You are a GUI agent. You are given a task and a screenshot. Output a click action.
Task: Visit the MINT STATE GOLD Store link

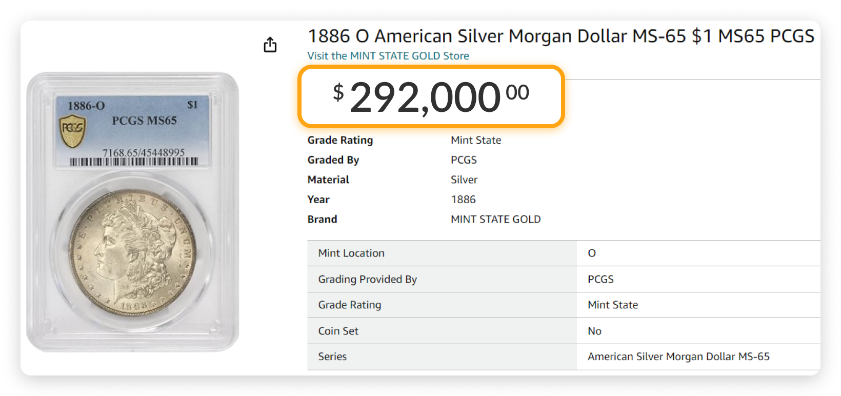click(388, 55)
